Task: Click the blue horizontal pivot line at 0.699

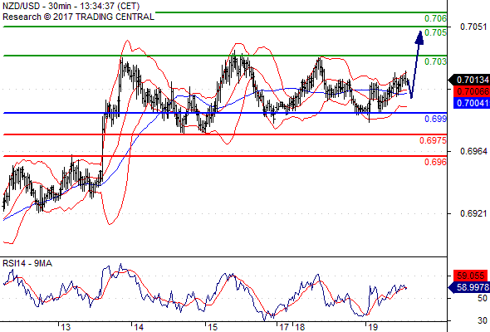Action: click(x=225, y=113)
